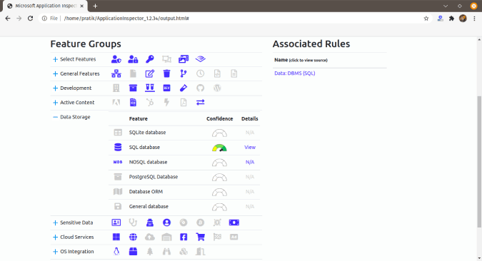Click the exchange arrows icon in Active Content
The width and height of the screenshot is (482, 261).
pos(200,102)
